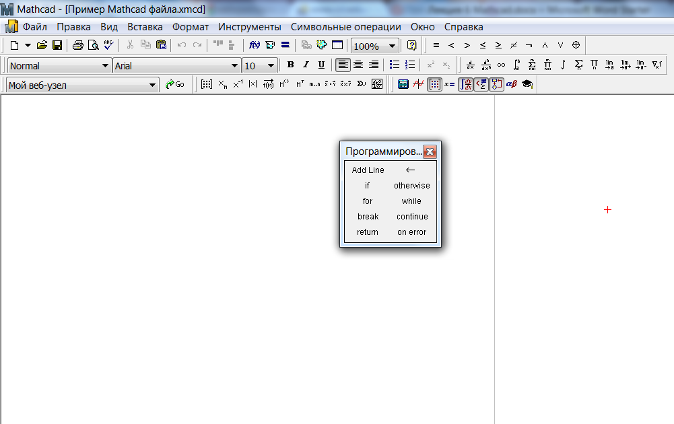Open the Символьные операции menu
Viewport: 674px width, 424px height.
pos(345,27)
